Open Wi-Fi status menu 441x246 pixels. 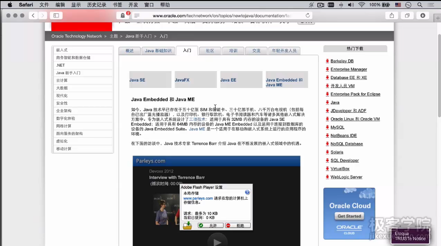coord(362,5)
